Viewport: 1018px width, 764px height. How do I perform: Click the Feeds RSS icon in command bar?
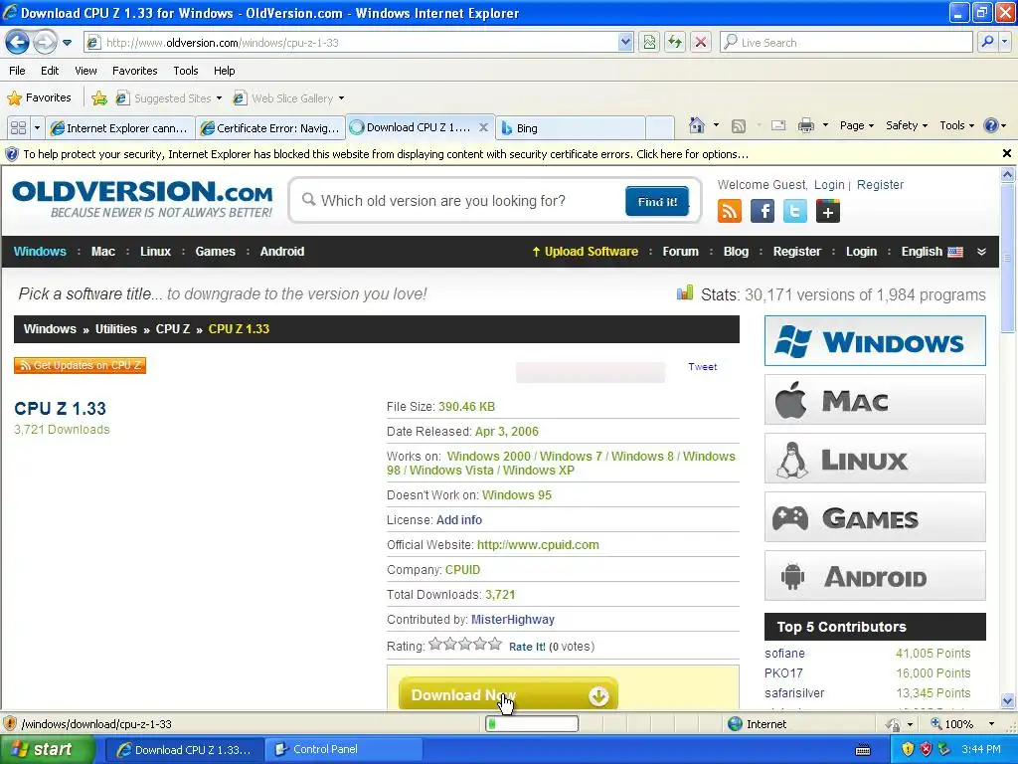pyautogui.click(x=739, y=126)
